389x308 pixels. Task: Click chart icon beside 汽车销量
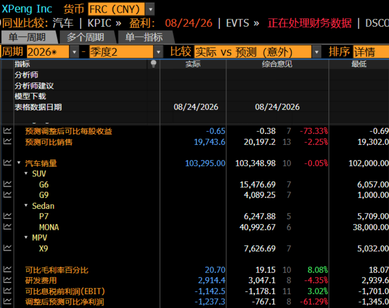coord(7,163)
